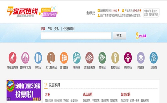
Task: Click the 点击进入 text on the banner
Action: 36,99
